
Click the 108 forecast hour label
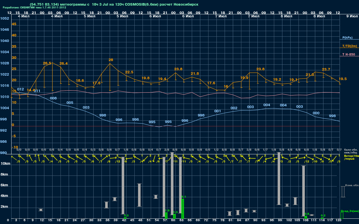pos(305,220)
